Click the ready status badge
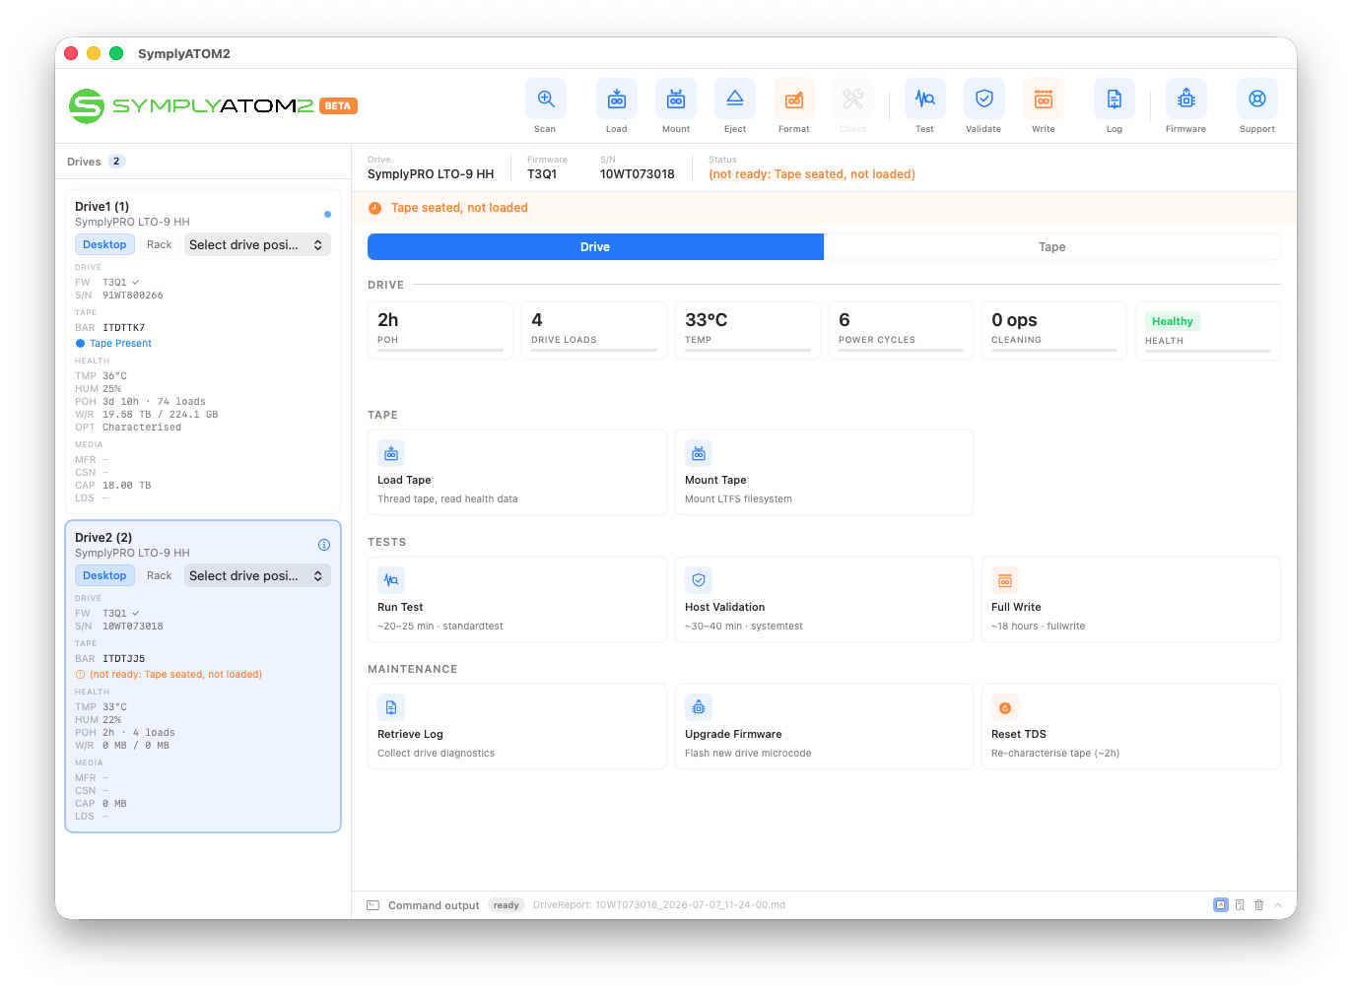The width and height of the screenshot is (1352, 992). [x=507, y=905]
